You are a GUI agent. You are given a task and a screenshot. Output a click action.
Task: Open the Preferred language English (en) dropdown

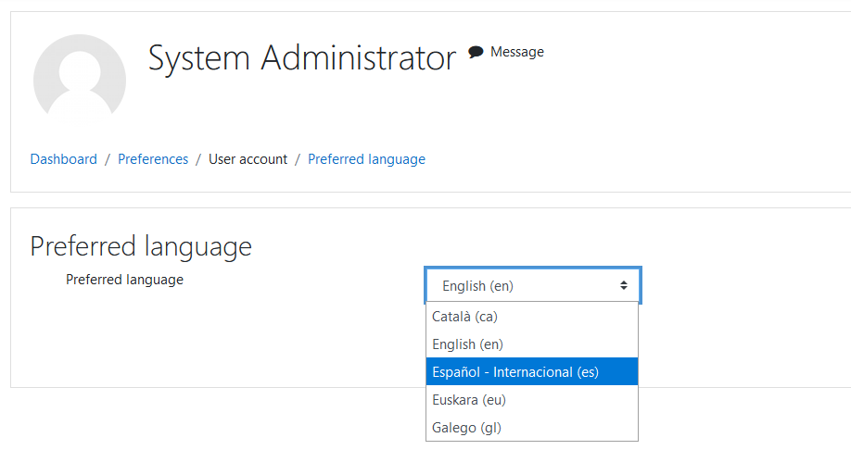click(533, 285)
